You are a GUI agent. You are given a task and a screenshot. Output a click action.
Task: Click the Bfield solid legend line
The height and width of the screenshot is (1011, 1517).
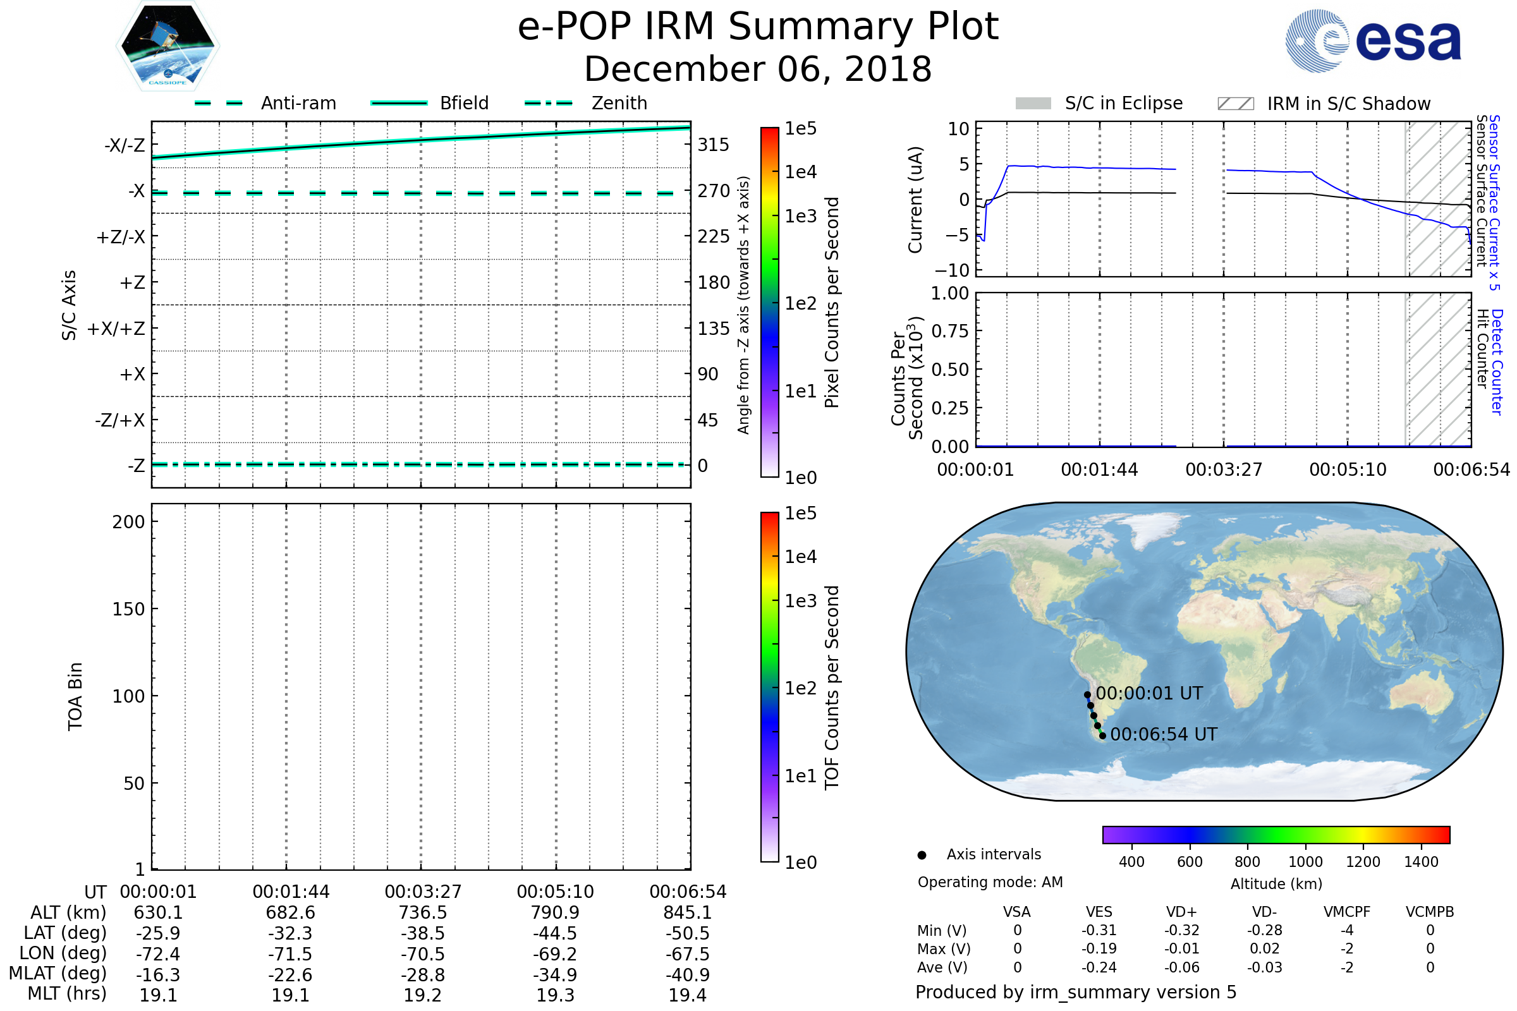point(399,103)
